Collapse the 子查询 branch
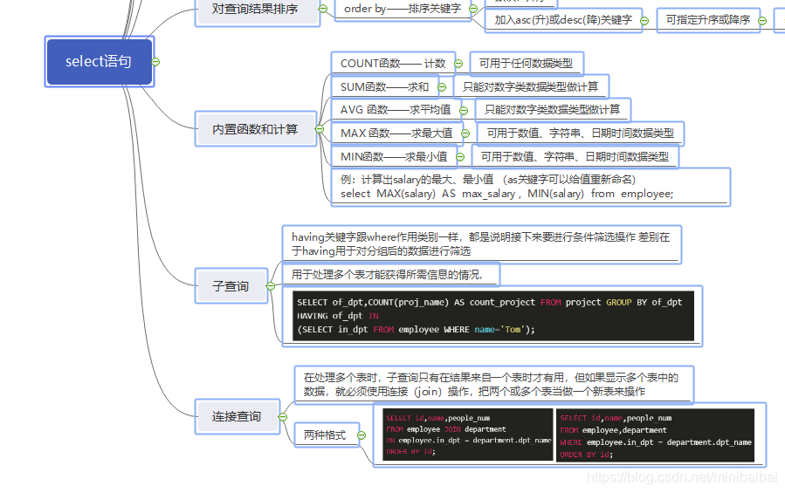Viewport: 785px width, 493px height. pos(271,286)
